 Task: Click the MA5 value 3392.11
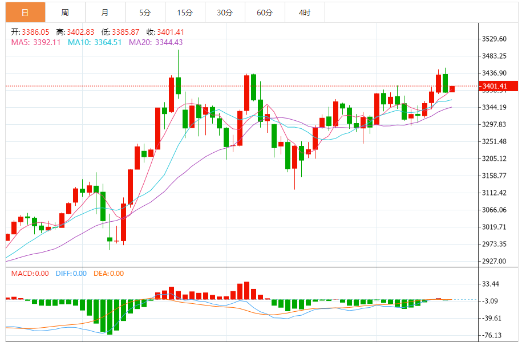tap(47, 43)
